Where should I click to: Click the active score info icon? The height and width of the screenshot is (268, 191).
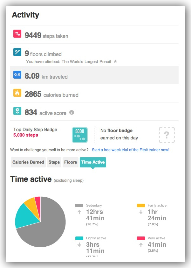pos(72,112)
